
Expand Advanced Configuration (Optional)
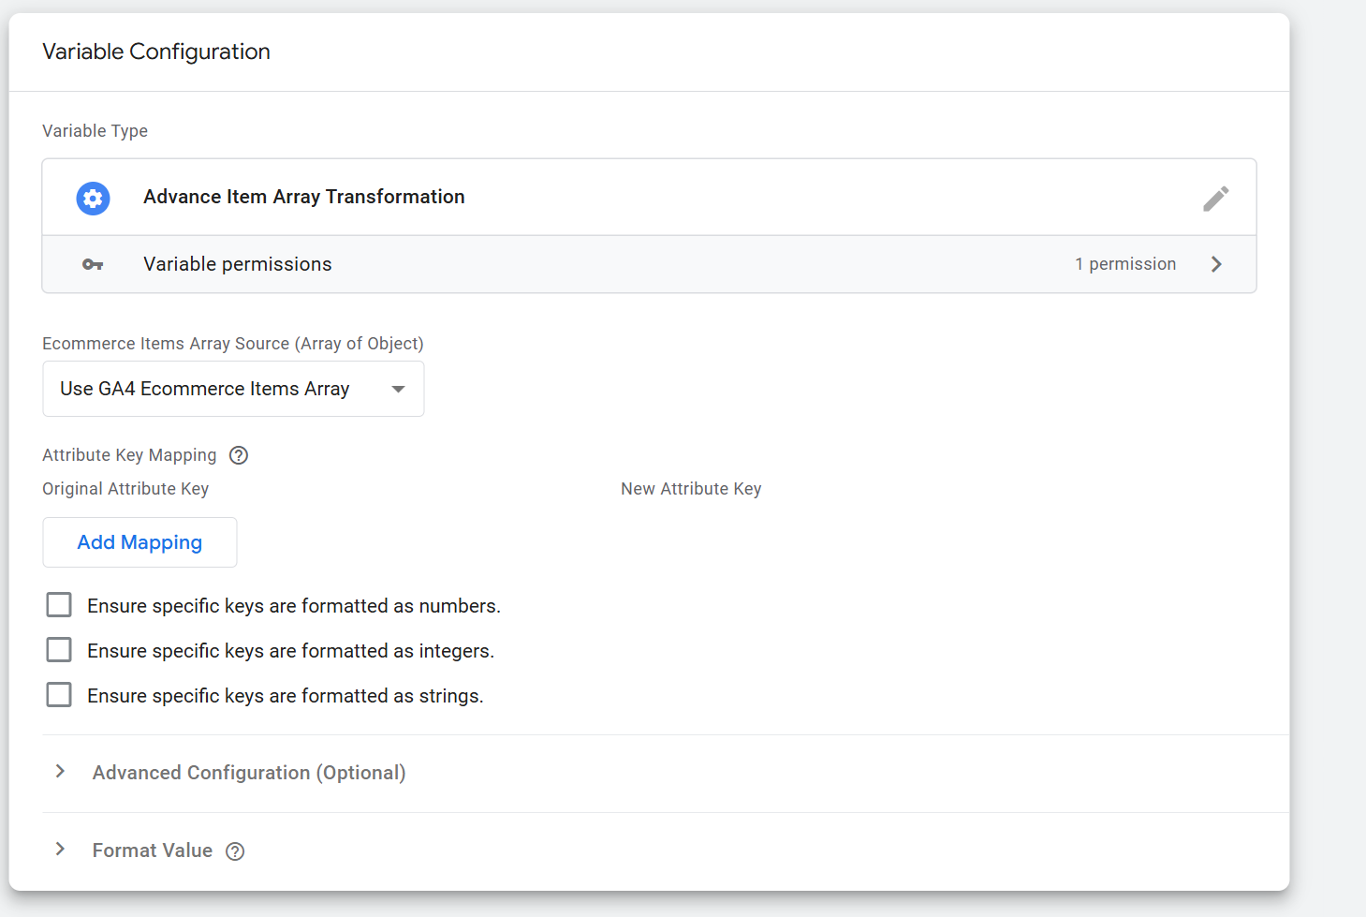point(248,772)
